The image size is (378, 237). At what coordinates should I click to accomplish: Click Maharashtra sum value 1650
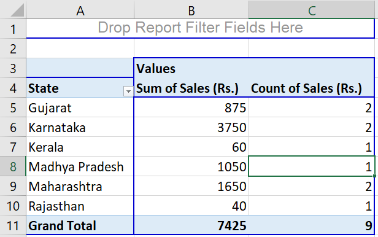click(191, 186)
